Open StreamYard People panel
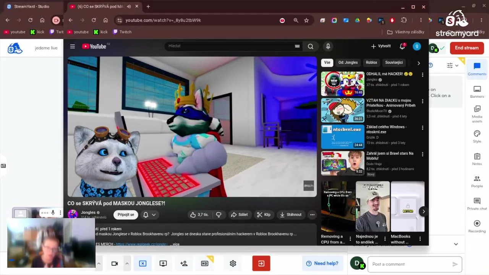489x275 pixels. click(477, 181)
